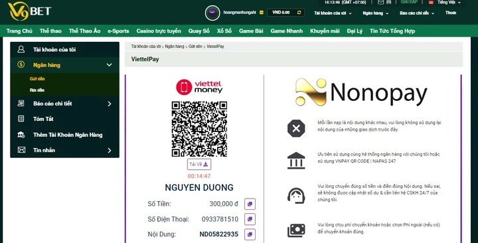Click the Nonopay logo
The height and width of the screenshot is (243, 478).
click(x=361, y=92)
